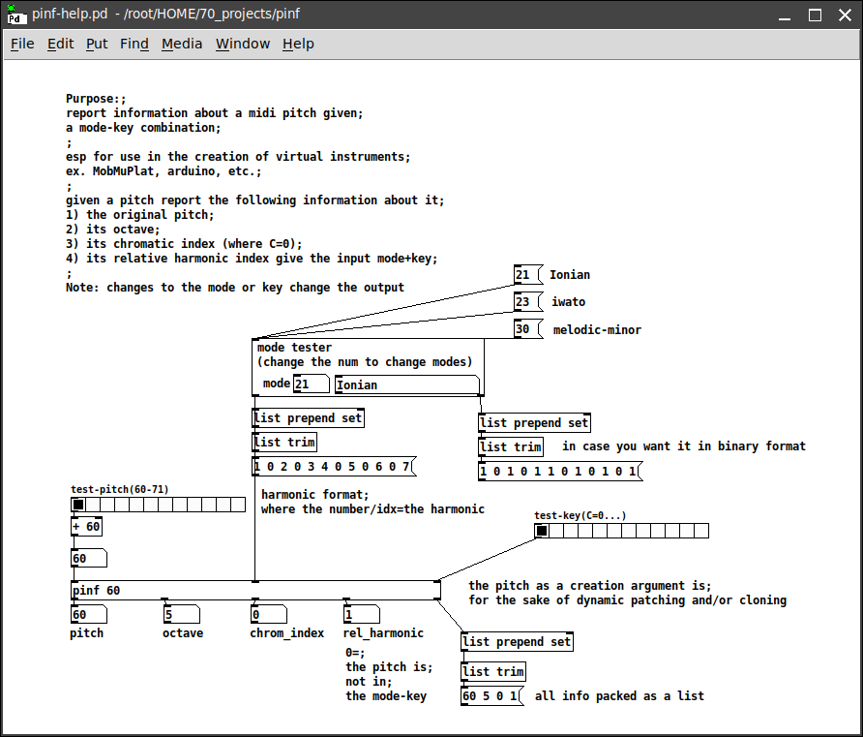
Task: Click the Ionian symbol box in mode tester
Action: coord(407,384)
